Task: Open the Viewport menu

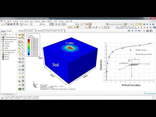Action: point(16,21)
